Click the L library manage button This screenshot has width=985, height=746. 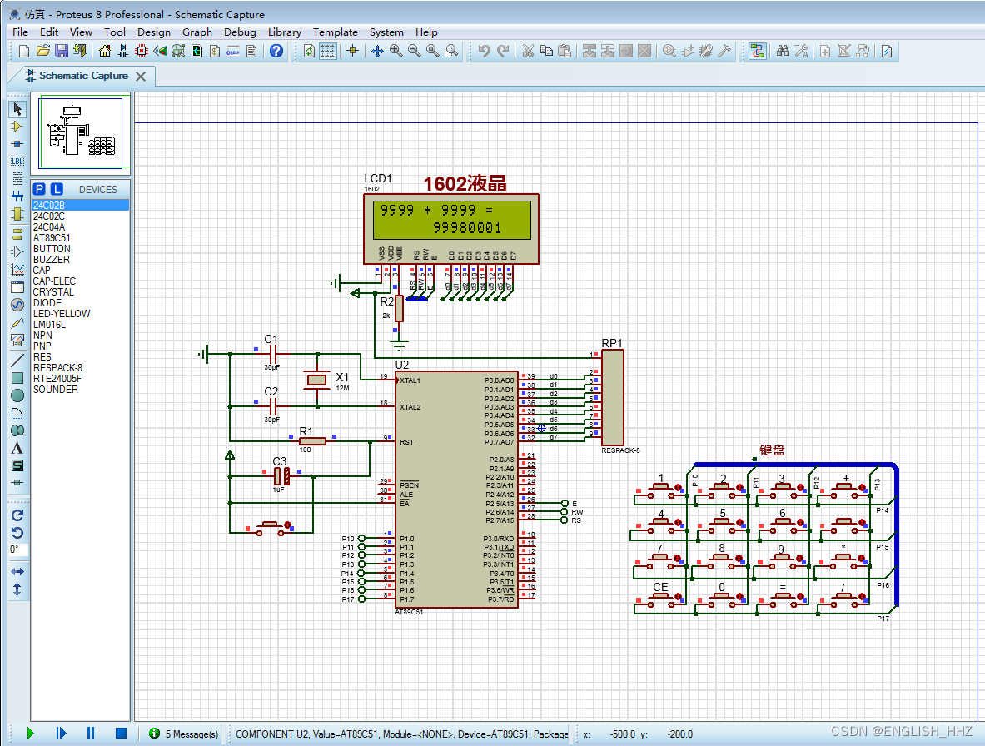coord(57,189)
